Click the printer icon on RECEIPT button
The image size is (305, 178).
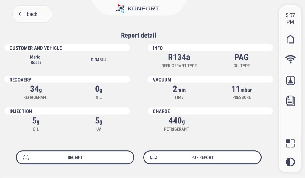point(26,158)
